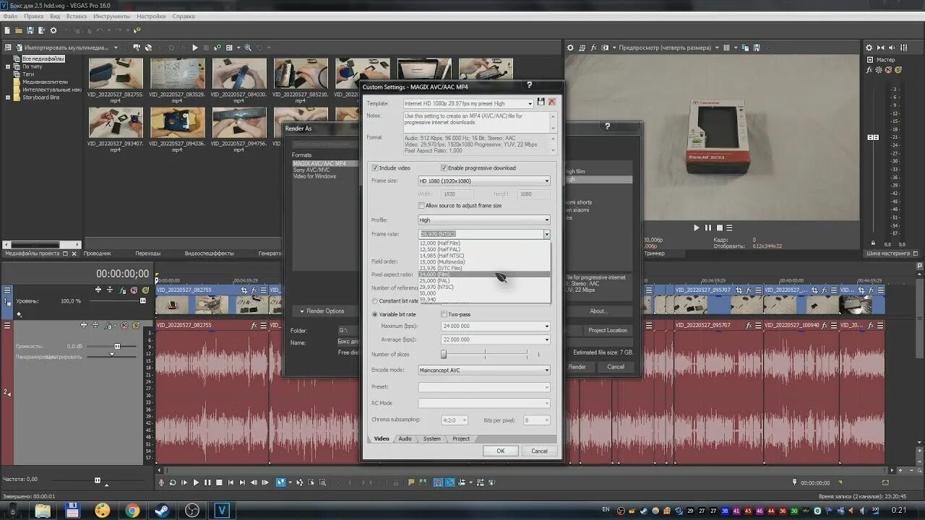The image size is (925, 520).
Task: Confirm custom settings with OK
Action: pos(501,451)
